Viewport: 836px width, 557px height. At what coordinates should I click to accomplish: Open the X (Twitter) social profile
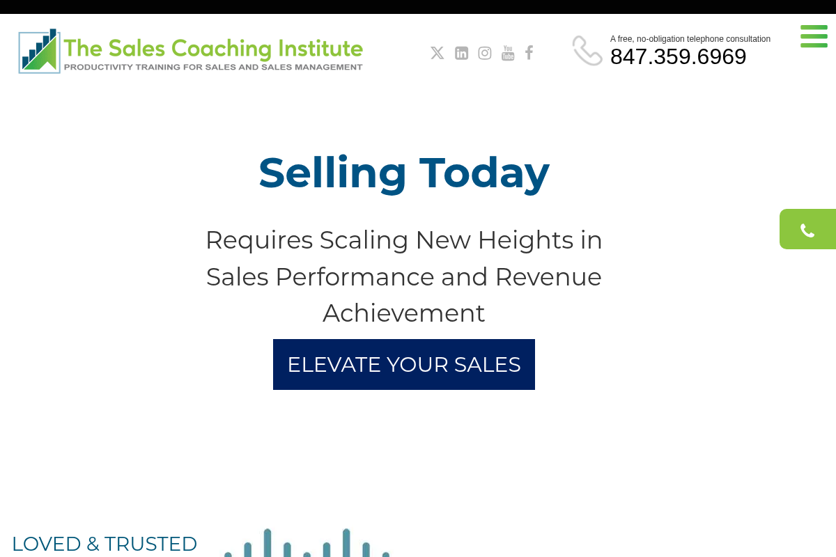[x=437, y=53]
